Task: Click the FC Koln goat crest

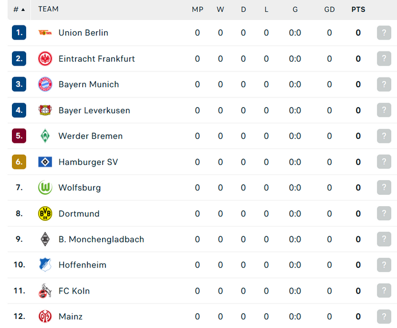Action: pos(45,291)
